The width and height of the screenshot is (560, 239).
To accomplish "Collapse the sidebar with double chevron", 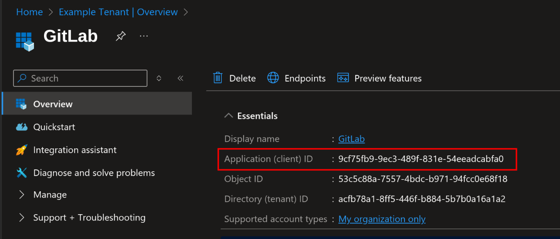I will click(180, 78).
